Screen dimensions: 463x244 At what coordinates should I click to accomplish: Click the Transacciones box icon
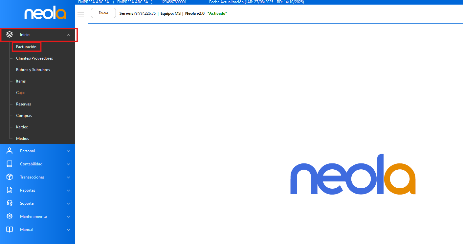pyautogui.click(x=10, y=177)
